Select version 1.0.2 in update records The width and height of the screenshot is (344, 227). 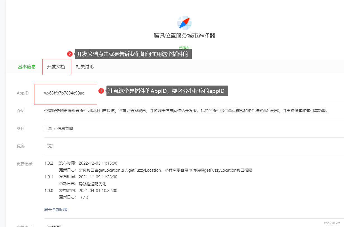pos(49,163)
